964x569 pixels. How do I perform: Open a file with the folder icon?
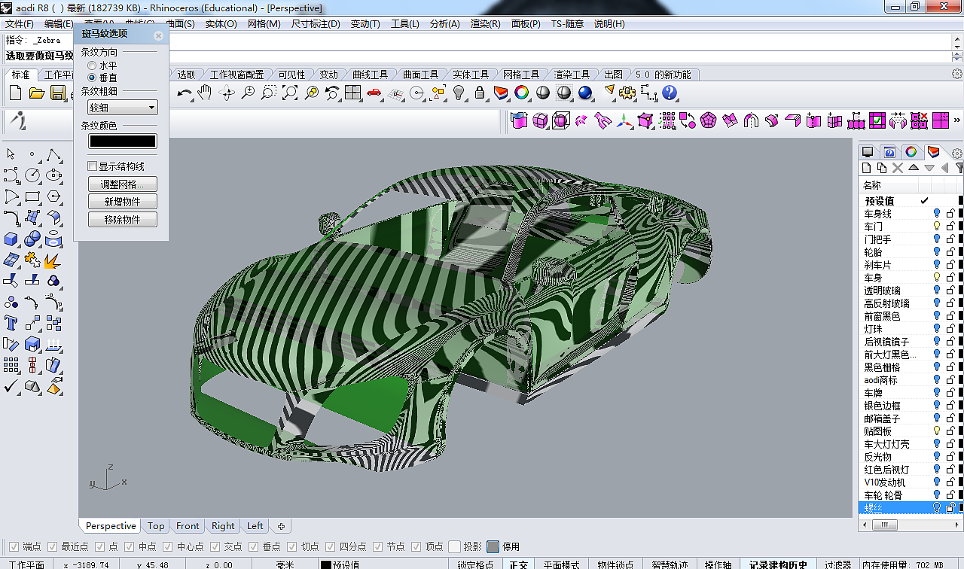pos(36,93)
